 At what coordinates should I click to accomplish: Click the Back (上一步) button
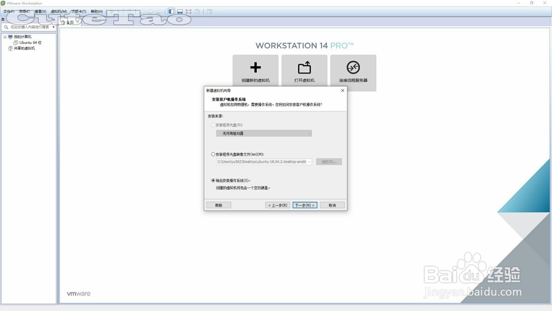(278, 205)
